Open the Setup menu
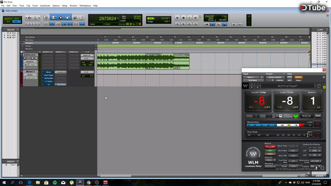This screenshot has height=186, width=331. (x=65, y=6)
